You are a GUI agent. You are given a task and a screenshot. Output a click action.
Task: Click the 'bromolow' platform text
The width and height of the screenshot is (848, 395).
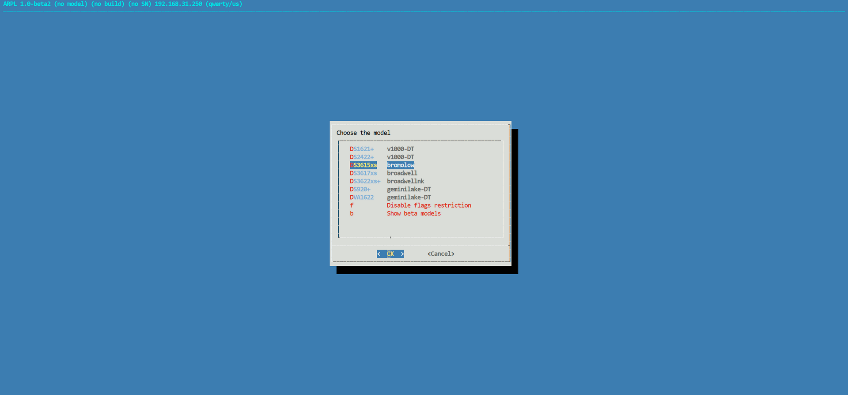pyautogui.click(x=401, y=165)
